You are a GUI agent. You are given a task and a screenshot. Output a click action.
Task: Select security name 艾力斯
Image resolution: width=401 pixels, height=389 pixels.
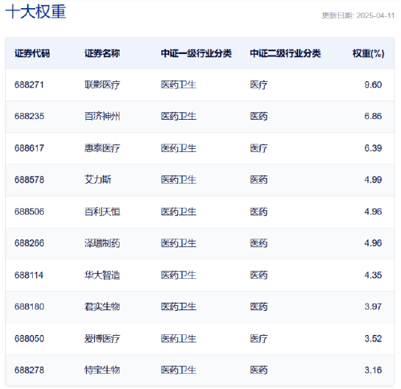pos(98,180)
